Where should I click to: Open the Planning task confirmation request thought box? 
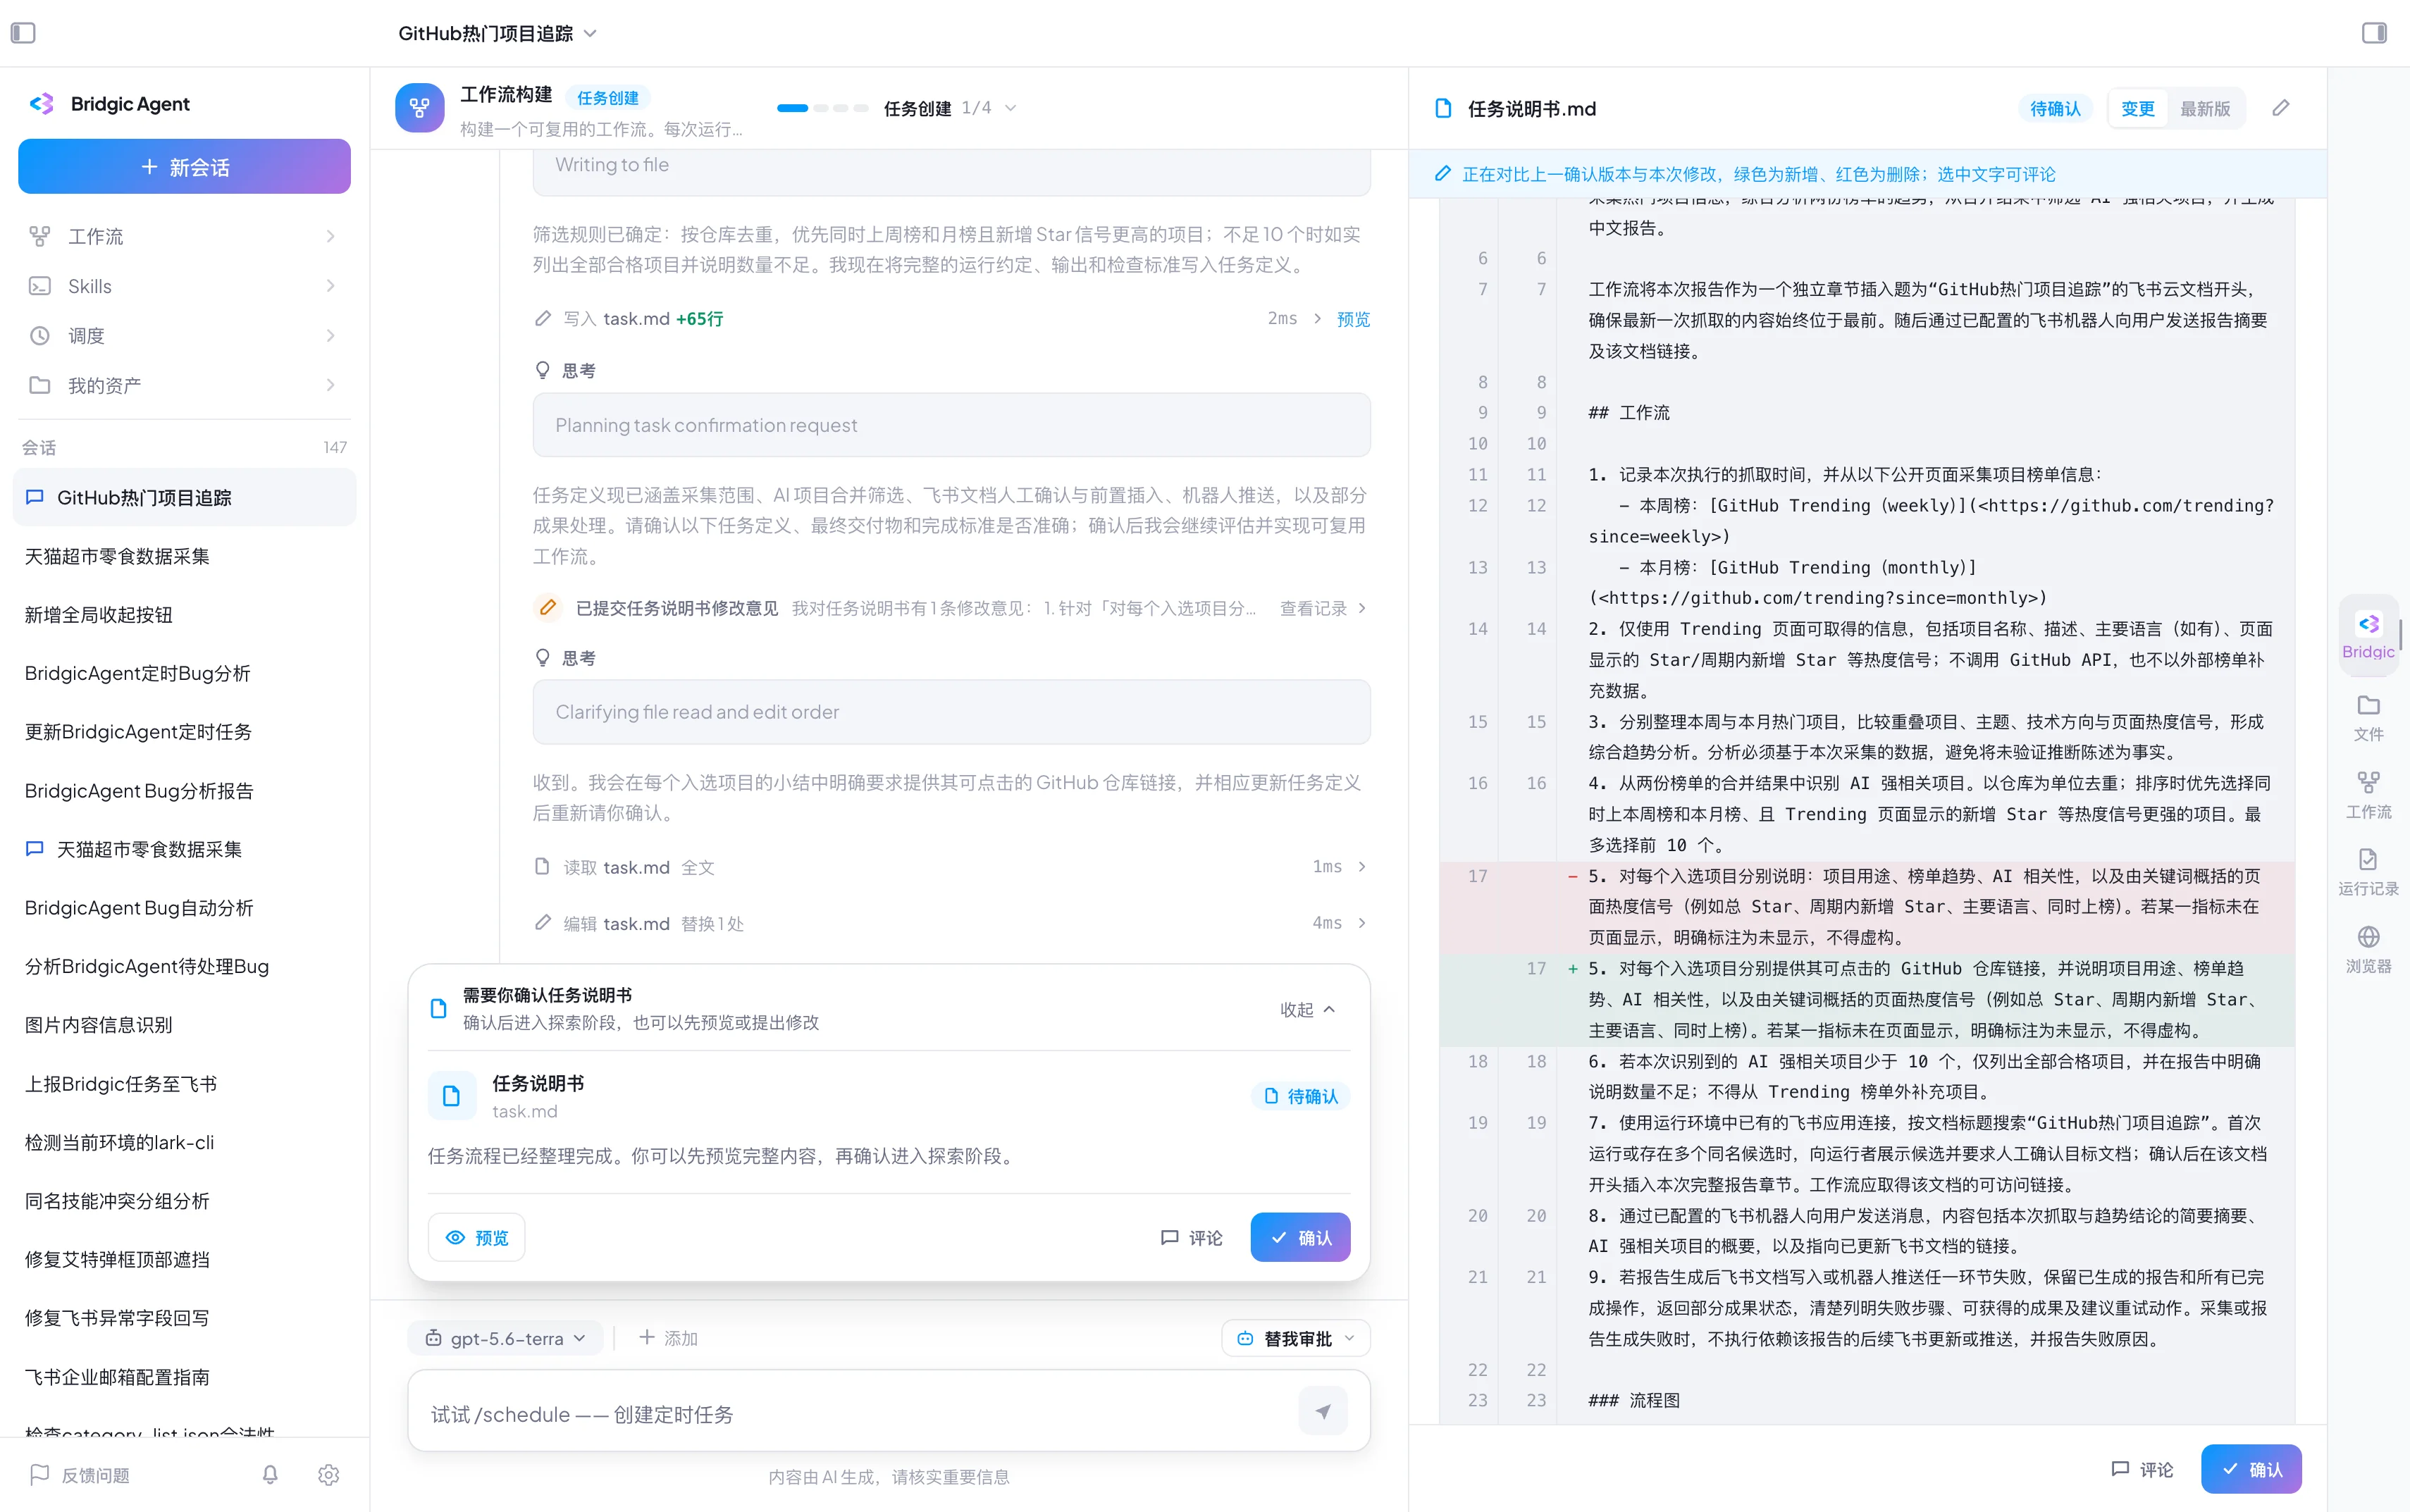click(x=951, y=425)
